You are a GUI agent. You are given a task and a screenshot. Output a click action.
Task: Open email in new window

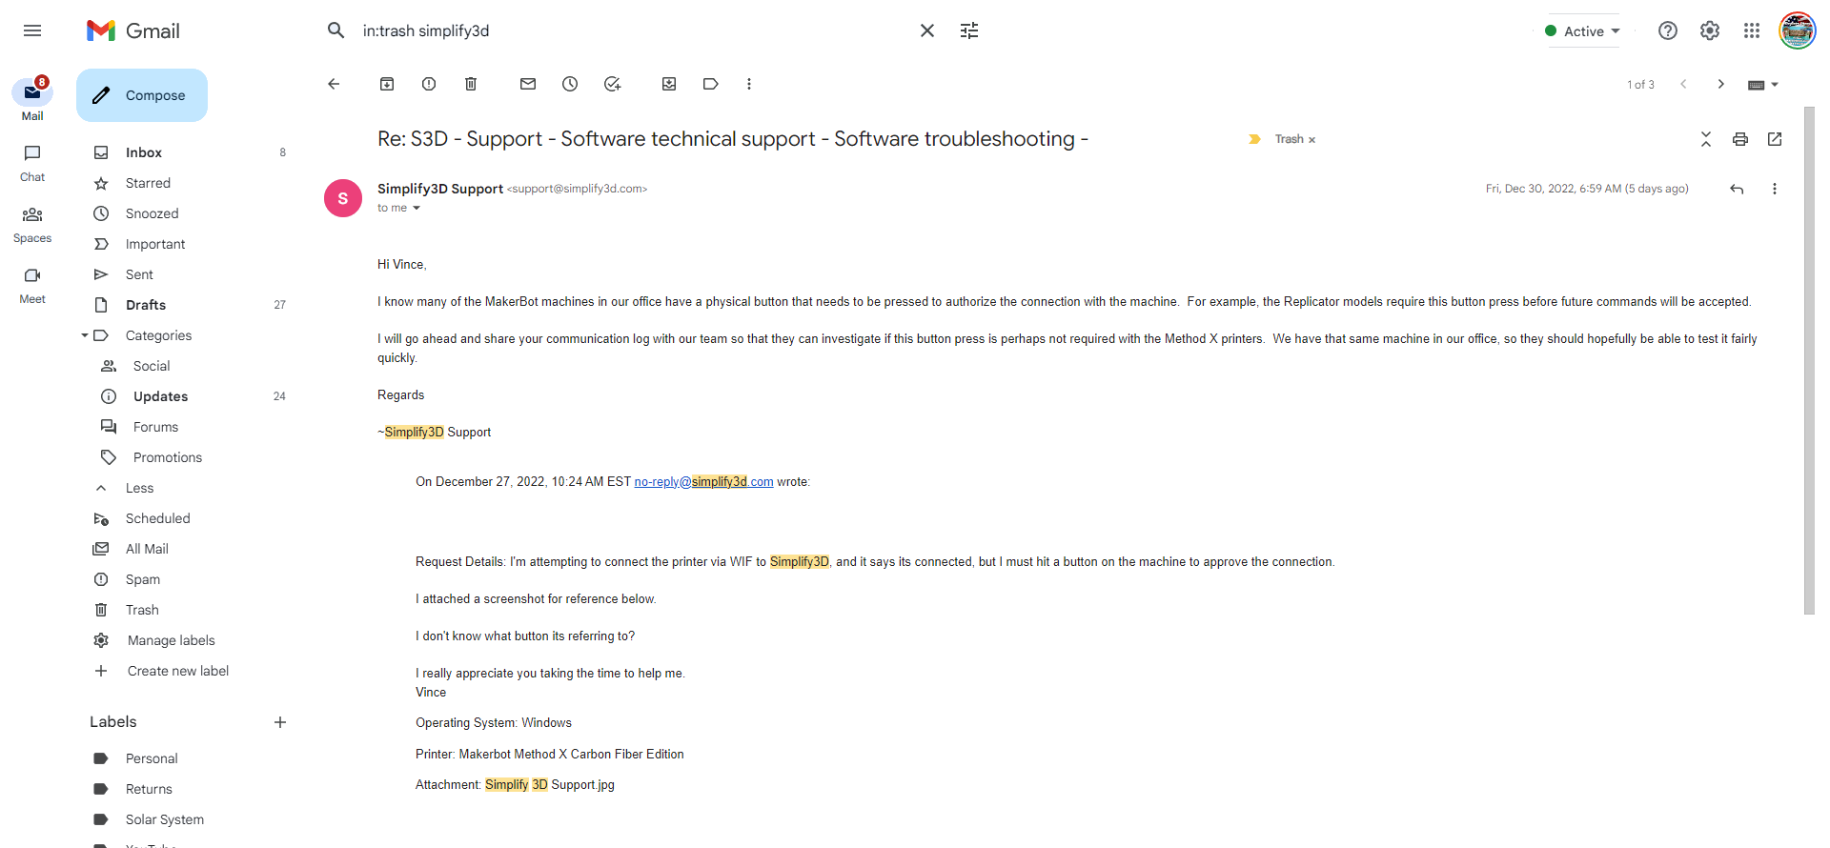point(1775,139)
